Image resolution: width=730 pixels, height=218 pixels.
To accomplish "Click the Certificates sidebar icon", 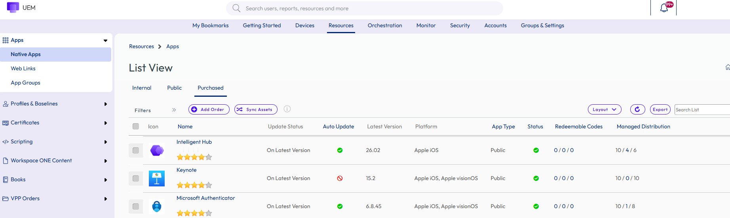I will (x=6, y=123).
